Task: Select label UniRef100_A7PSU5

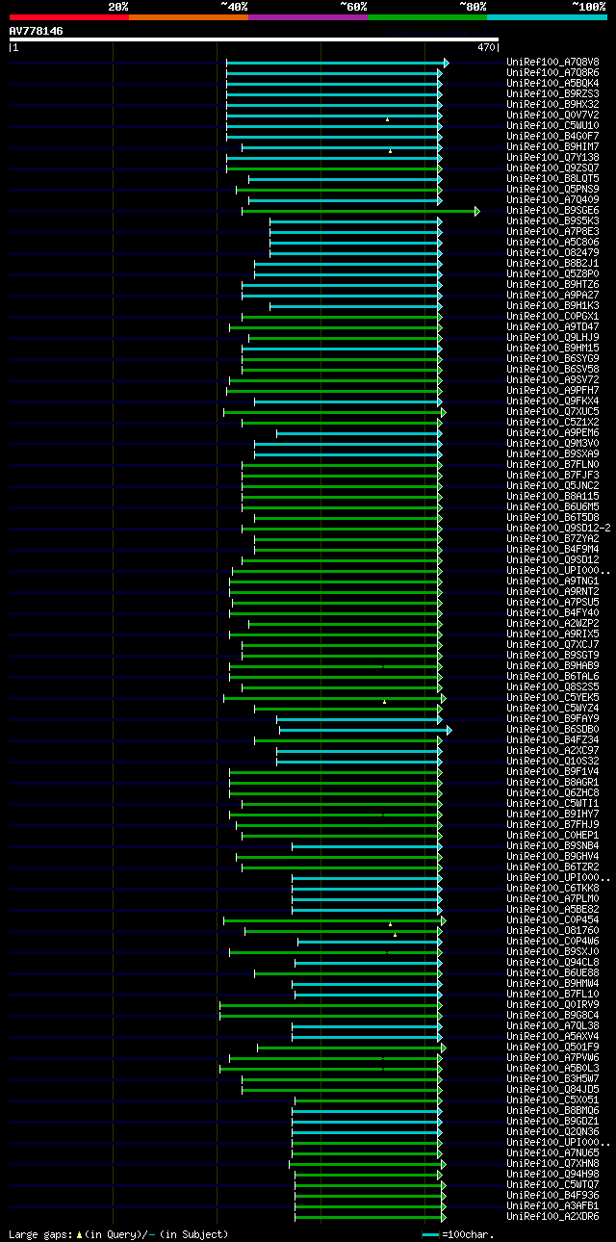Action: click(552, 603)
